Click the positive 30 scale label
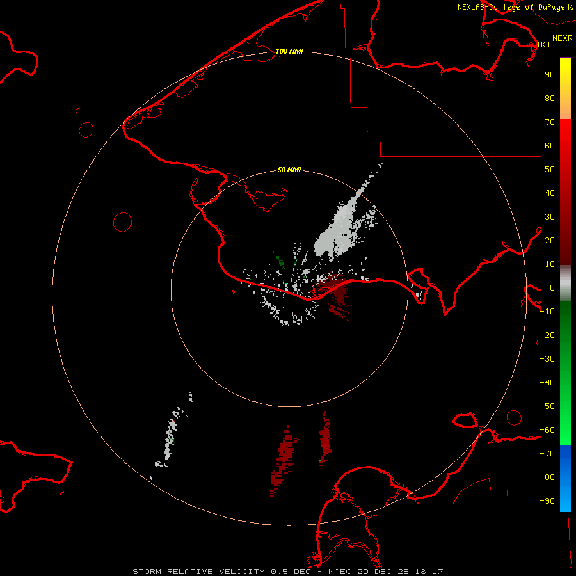 pyautogui.click(x=550, y=217)
